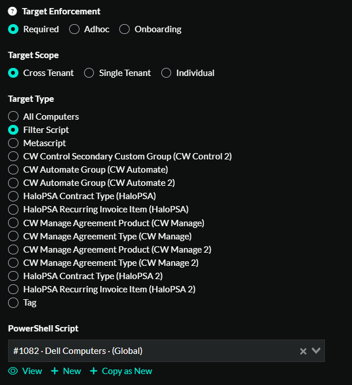Select the Adhoc enforcement radio button
The width and height of the screenshot is (352, 385).
[74, 29]
